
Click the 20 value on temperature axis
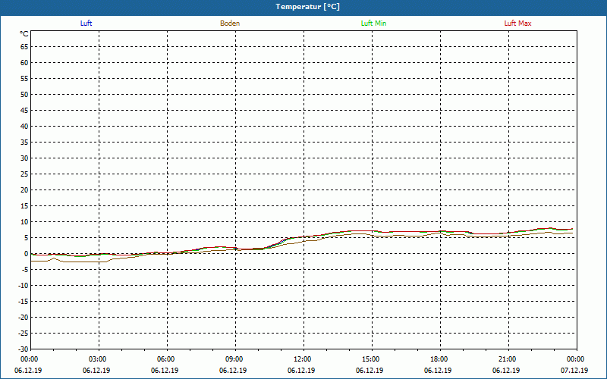coord(24,190)
